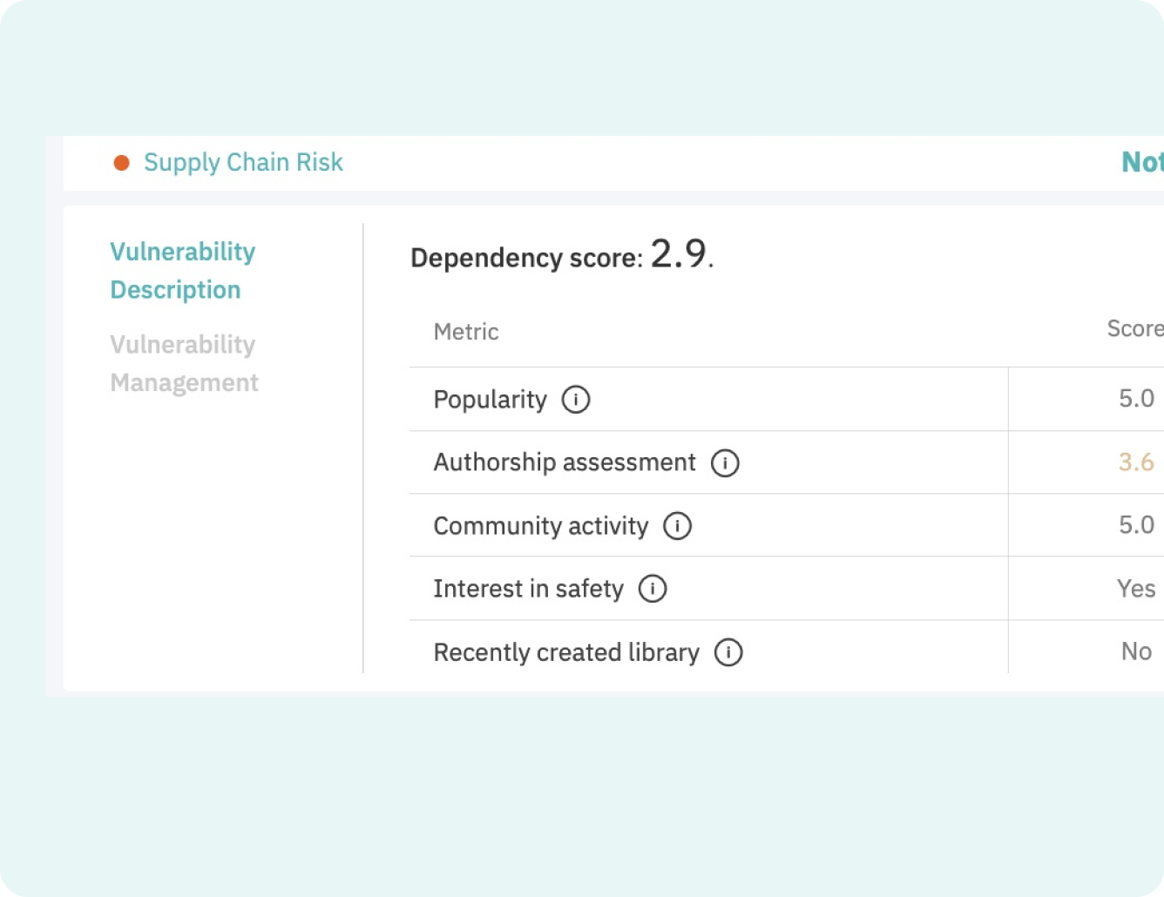The image size is (1164, 897).
Task: Click the orange Supply Chain Risk status dot
Action: pyautogui.click(x=121, y=162)
